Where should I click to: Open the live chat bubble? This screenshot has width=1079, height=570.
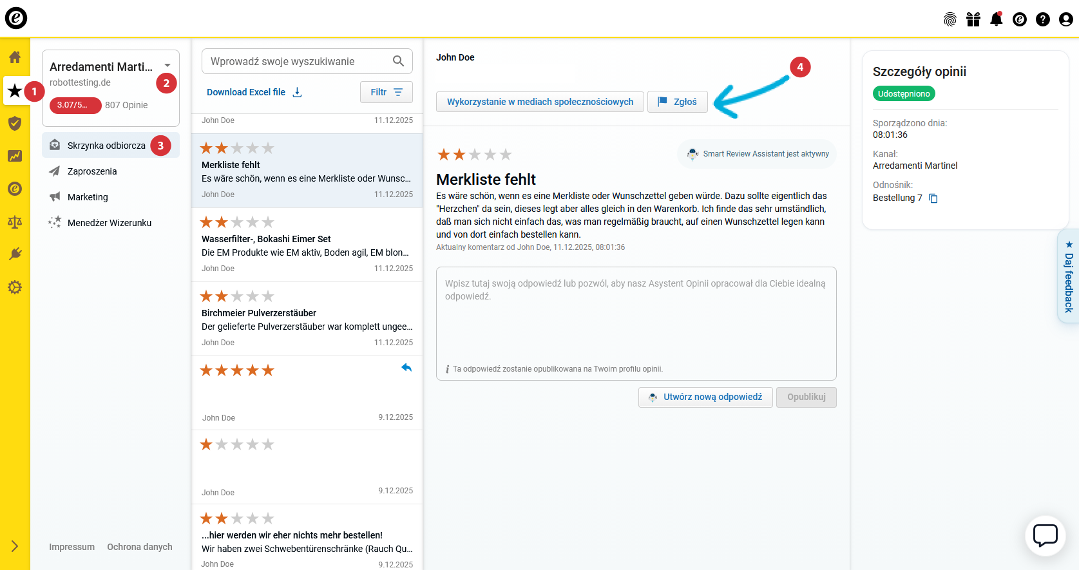point(1045,535)
